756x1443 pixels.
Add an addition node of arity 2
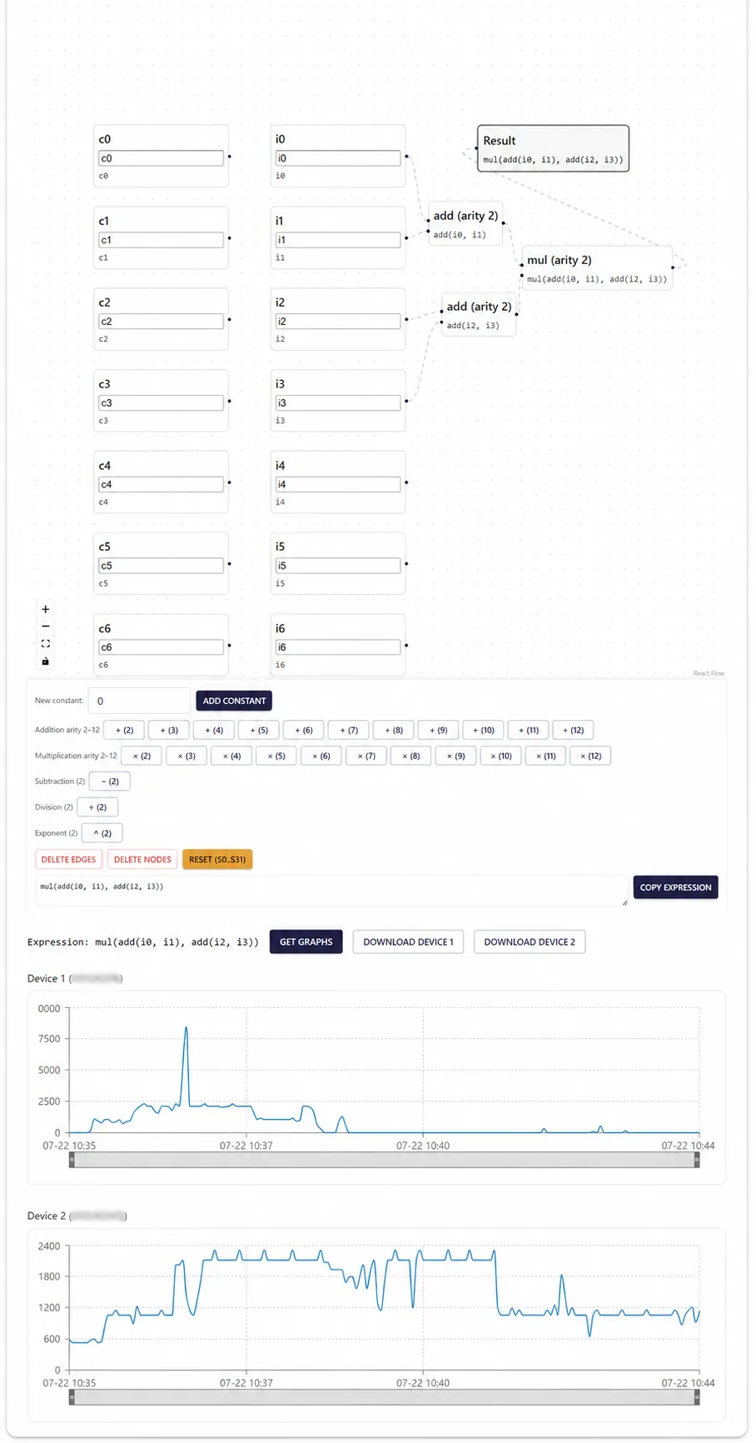point(124,730)
